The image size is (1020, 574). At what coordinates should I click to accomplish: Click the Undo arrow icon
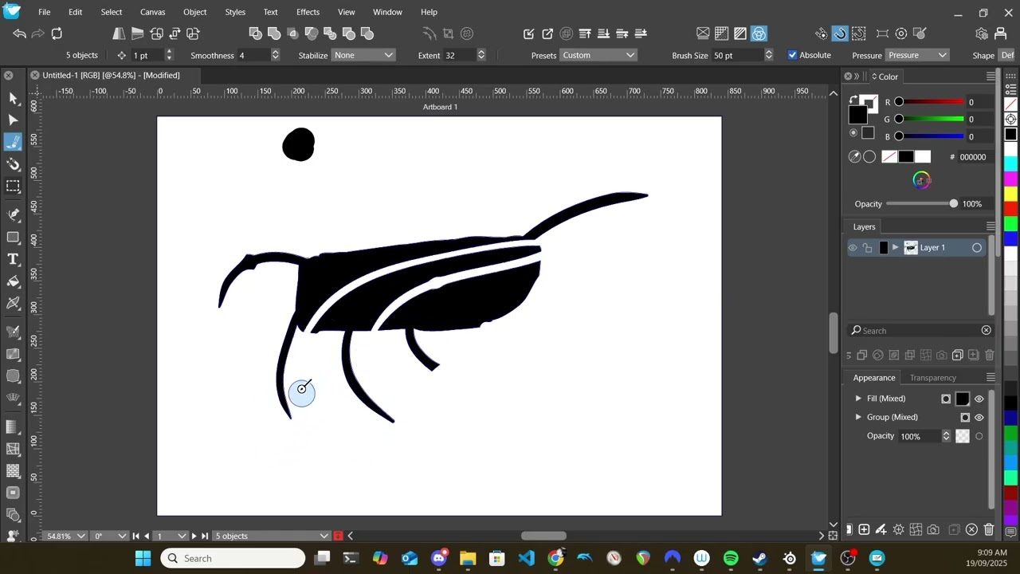tap(19, 33)
